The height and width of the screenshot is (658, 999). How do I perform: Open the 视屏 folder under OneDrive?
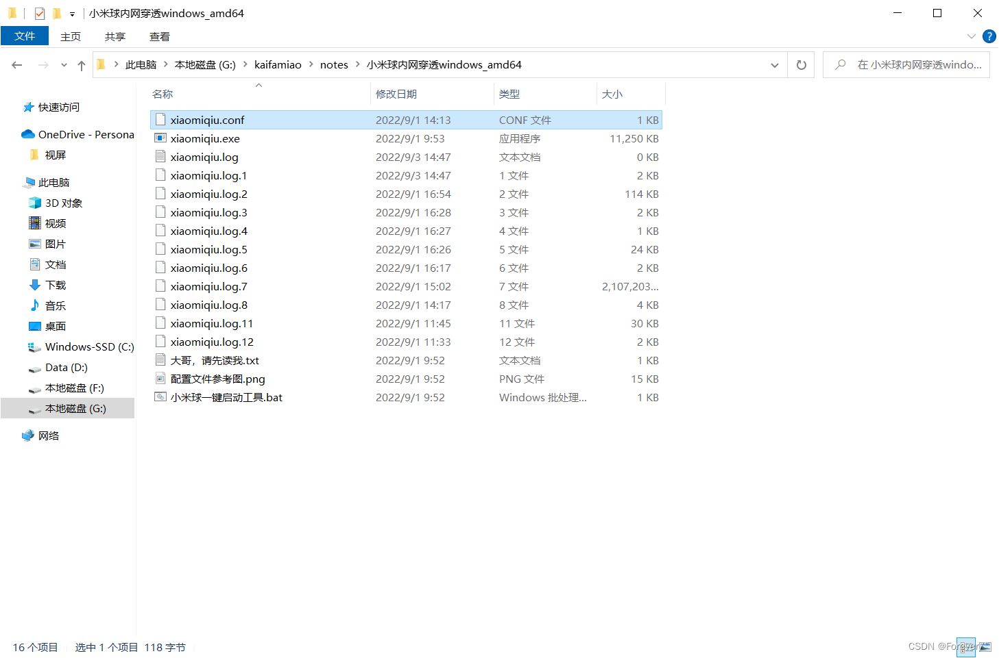[x=56, y=155]
